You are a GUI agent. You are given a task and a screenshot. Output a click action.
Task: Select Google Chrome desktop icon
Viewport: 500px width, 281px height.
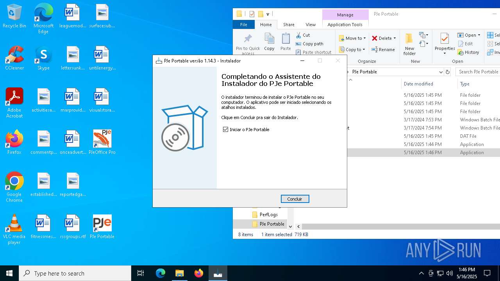point(14,187)
